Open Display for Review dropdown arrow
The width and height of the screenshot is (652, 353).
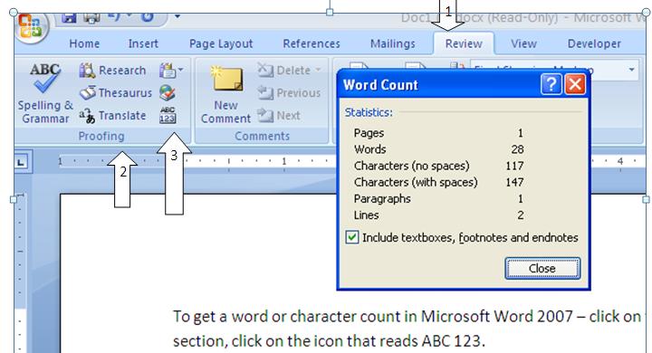(x=632, y=70)
